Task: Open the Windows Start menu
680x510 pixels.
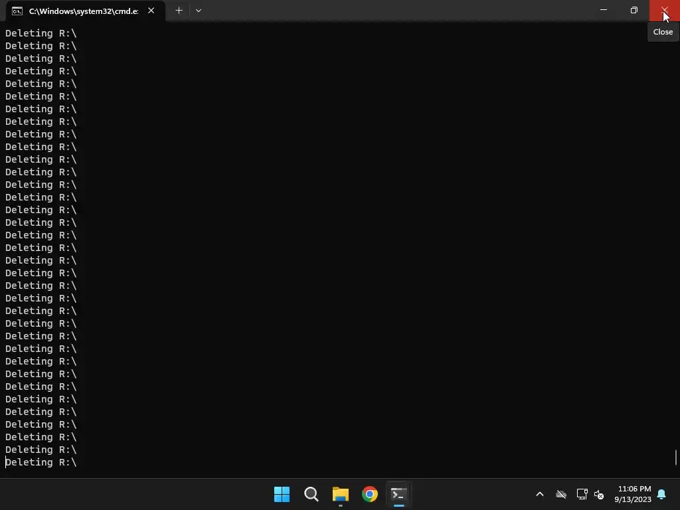Action: [x=282, y=494]
